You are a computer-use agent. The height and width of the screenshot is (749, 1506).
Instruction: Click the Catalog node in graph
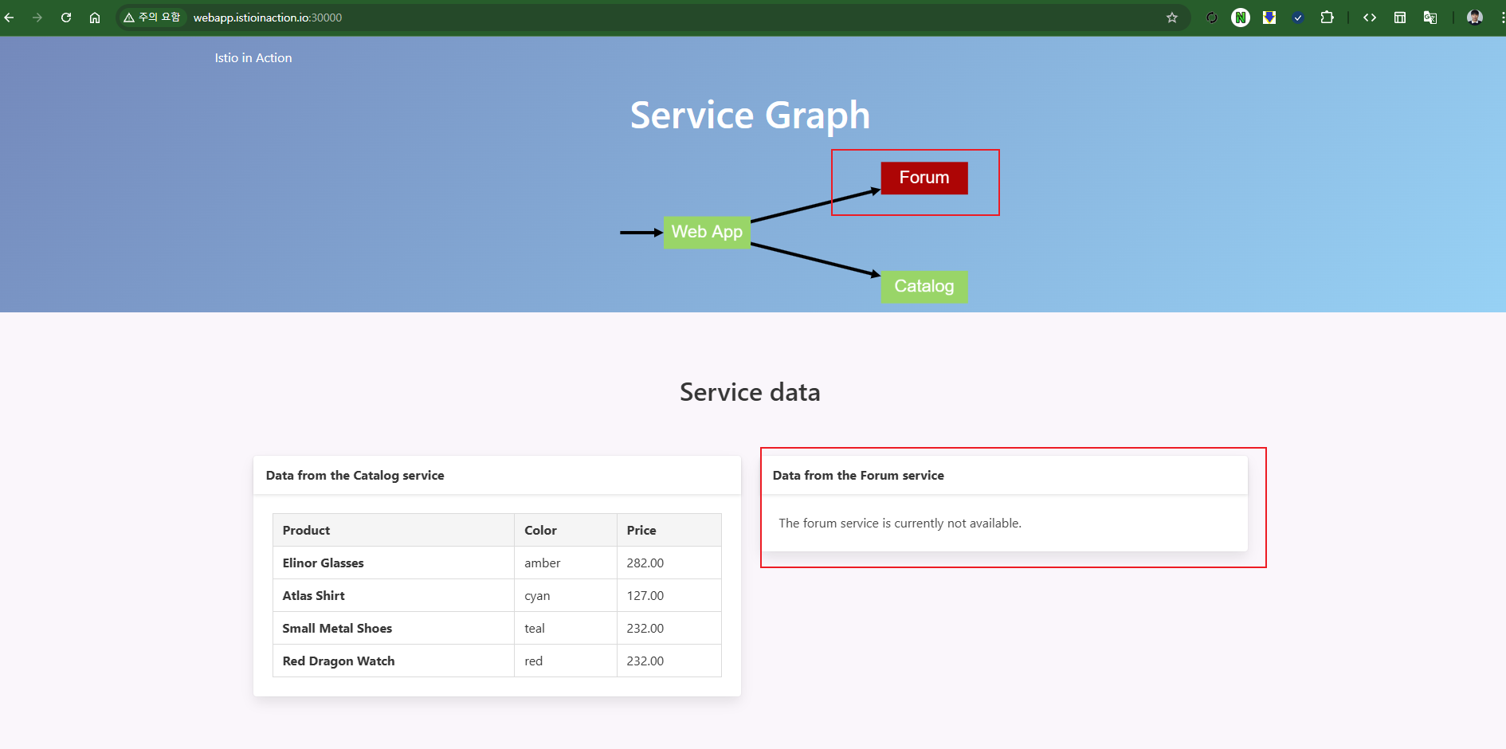(x=924, y=286)
